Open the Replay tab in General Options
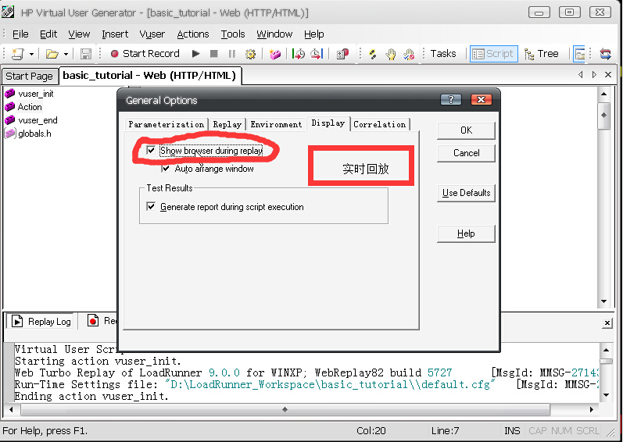Screen dimensions: 623x442 pos(227,125)
